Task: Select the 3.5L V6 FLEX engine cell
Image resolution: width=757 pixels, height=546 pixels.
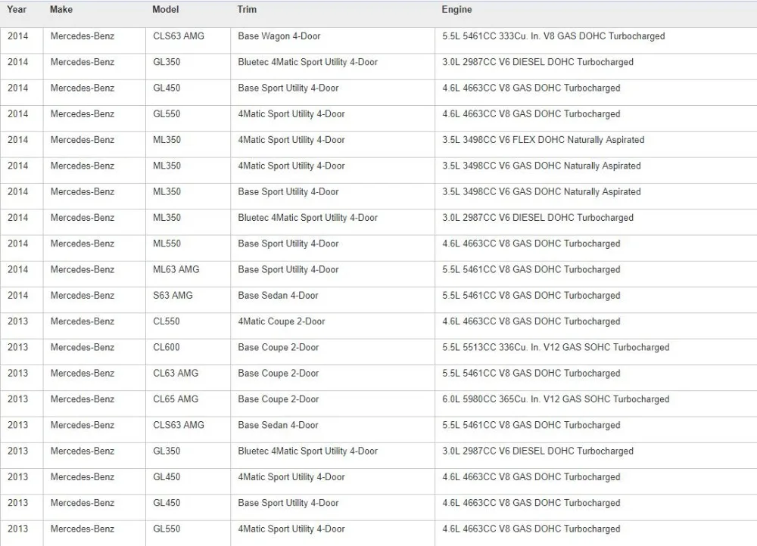Action: (596, 144)
